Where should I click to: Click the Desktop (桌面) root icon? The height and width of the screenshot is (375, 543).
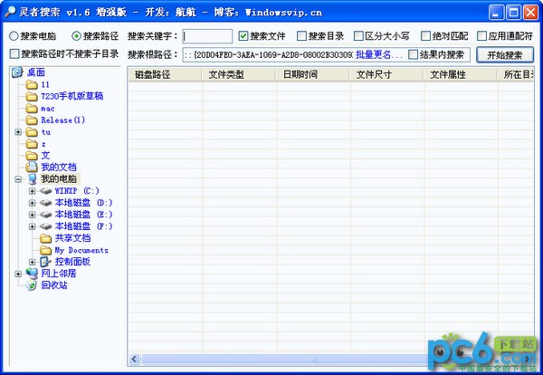[x=17, y=72]
